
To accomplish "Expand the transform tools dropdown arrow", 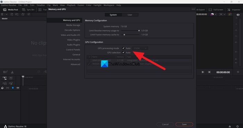I will (x=224, y=14).
